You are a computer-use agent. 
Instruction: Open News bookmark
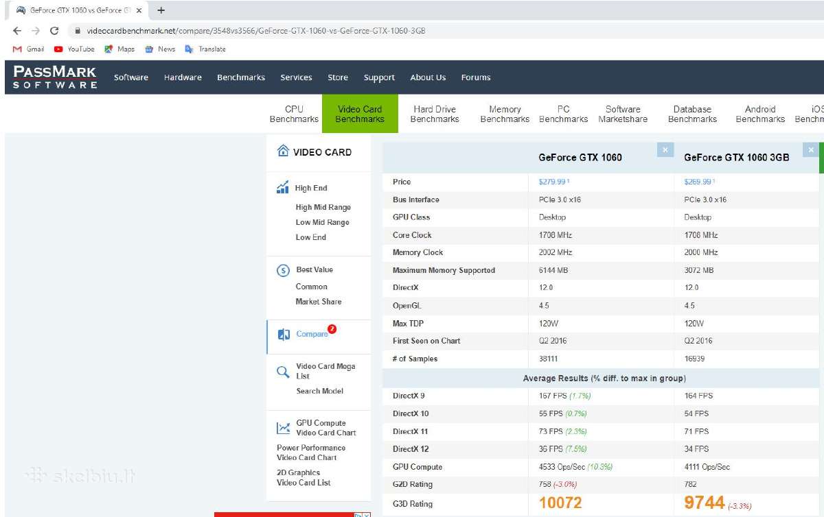(x=159, y=49)
